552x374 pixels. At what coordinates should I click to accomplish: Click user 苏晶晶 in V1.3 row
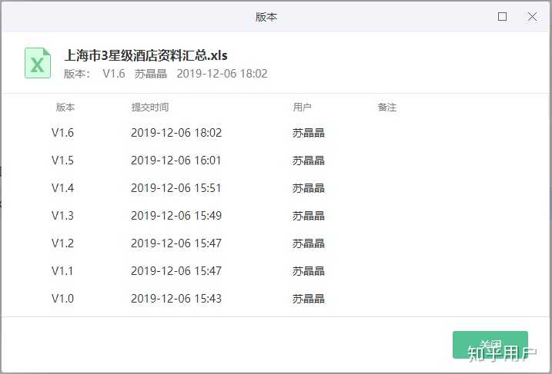(x=309, y=216)
